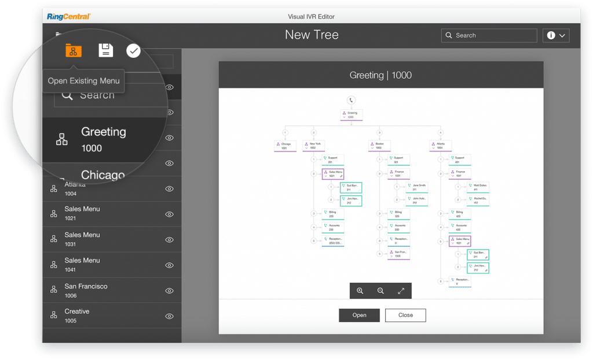Zoom out of the tree preview

click(x=380, y=291)
